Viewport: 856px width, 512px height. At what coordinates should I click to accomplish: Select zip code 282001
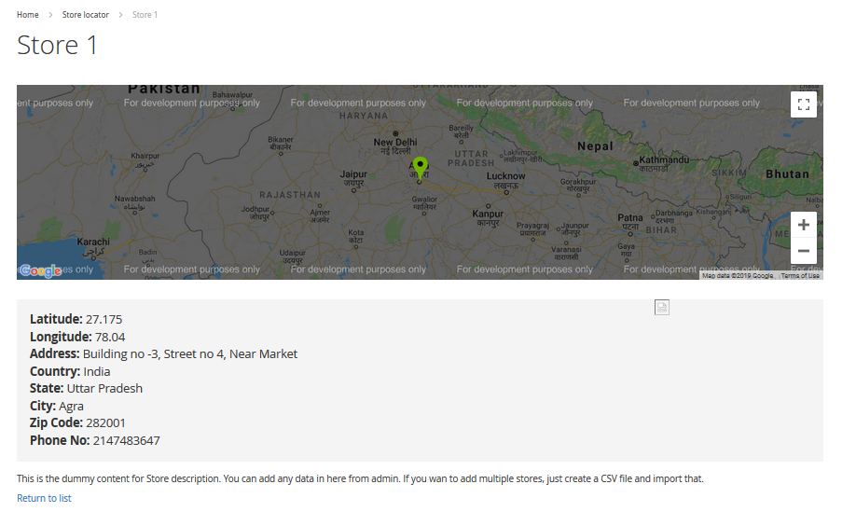(105, 422)
